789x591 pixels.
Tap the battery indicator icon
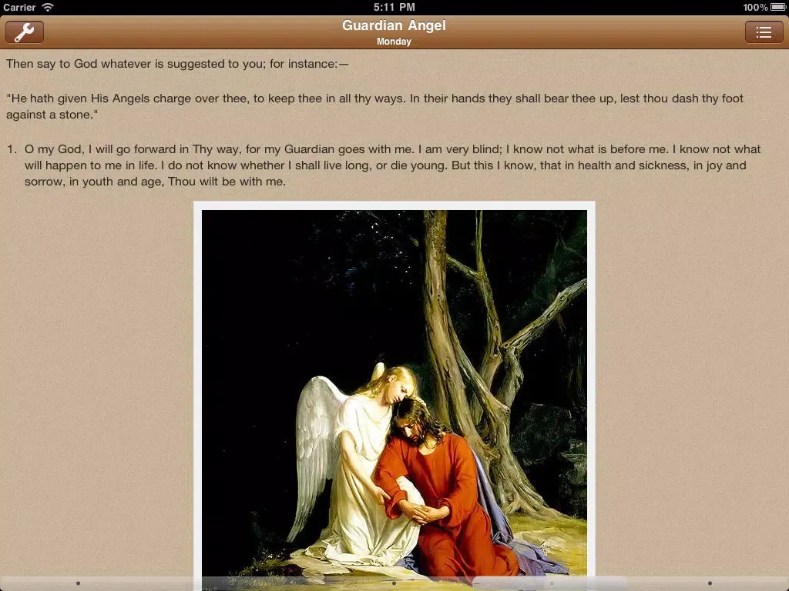778,7
